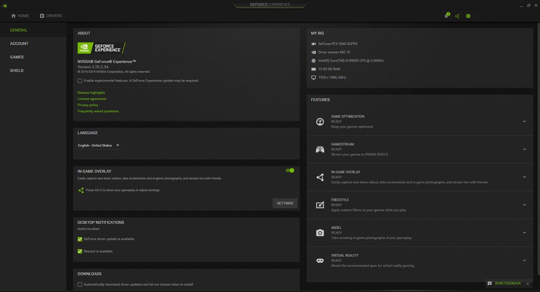Click the Game Optimization gauge icon

pos(320,121)
